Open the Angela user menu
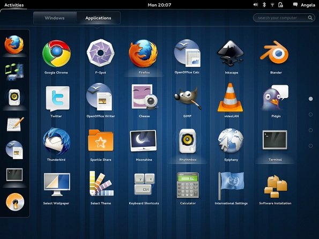The image size is (319, 239). pos(308,5)
